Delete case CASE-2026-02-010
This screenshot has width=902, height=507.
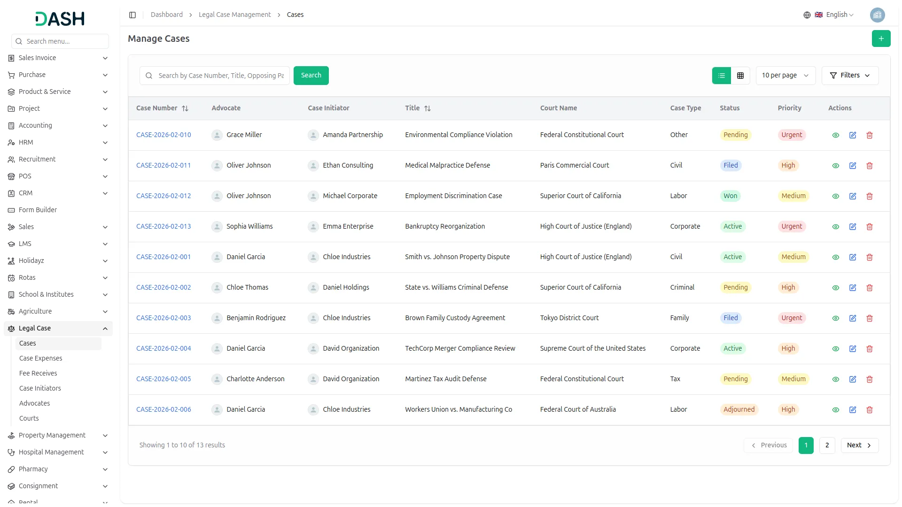[x=869, y=135]
